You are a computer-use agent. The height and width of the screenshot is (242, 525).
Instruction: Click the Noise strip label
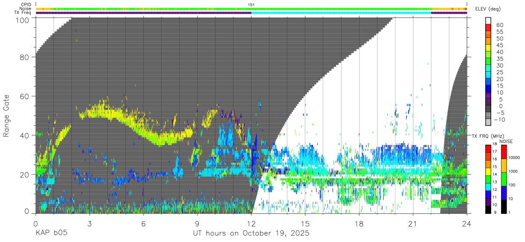point(25,9)
